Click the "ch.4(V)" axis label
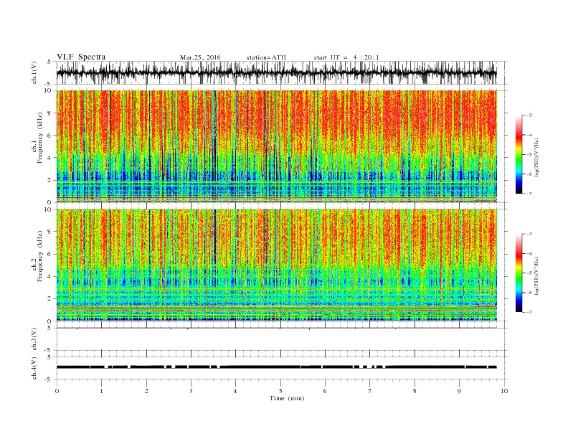The image size is (568, 439). click(x=34, y=368)
